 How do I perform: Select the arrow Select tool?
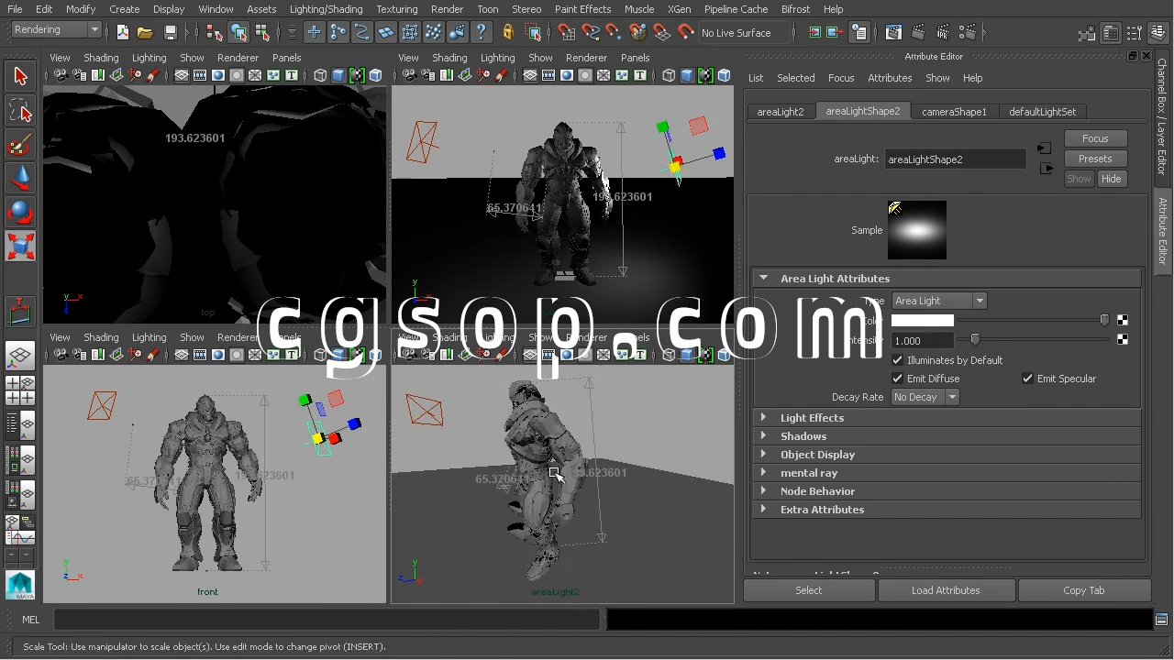click(x=20, y=77)
